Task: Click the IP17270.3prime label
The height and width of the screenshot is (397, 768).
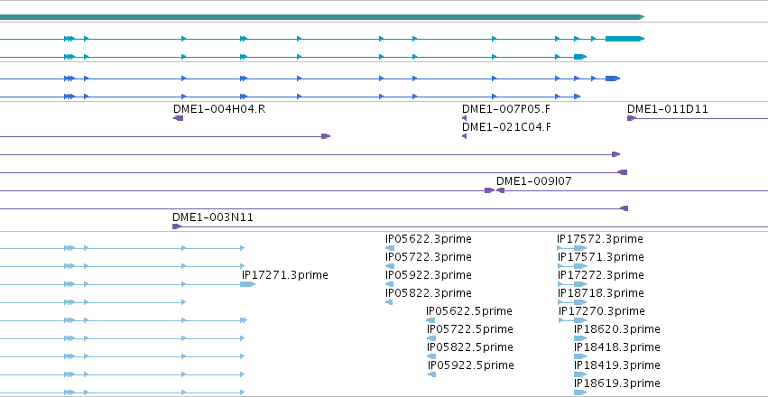Action: click(602, 311)
